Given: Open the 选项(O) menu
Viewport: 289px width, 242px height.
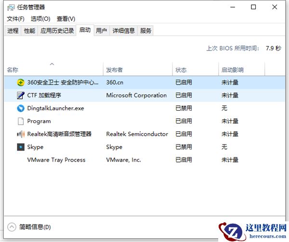Looking at the screenshot, I should click(x=40, y=19).
